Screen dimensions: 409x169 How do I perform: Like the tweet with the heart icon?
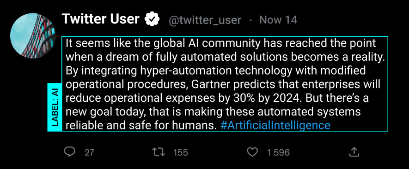(252, 152)
